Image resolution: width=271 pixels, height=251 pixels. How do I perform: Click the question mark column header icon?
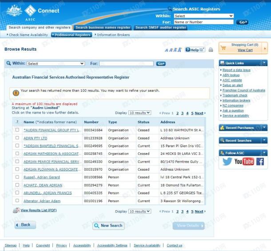tap(17, 122)
